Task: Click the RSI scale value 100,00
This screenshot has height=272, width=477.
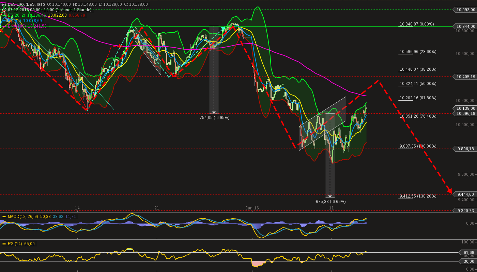Action: point(468,242)
